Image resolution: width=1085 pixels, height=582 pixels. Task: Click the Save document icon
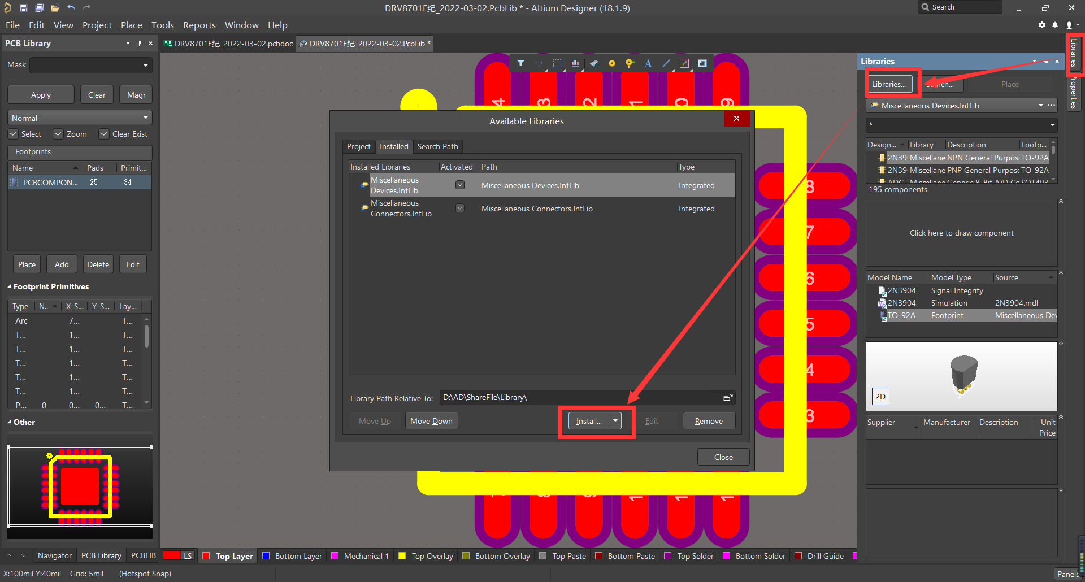coord(24,8)
